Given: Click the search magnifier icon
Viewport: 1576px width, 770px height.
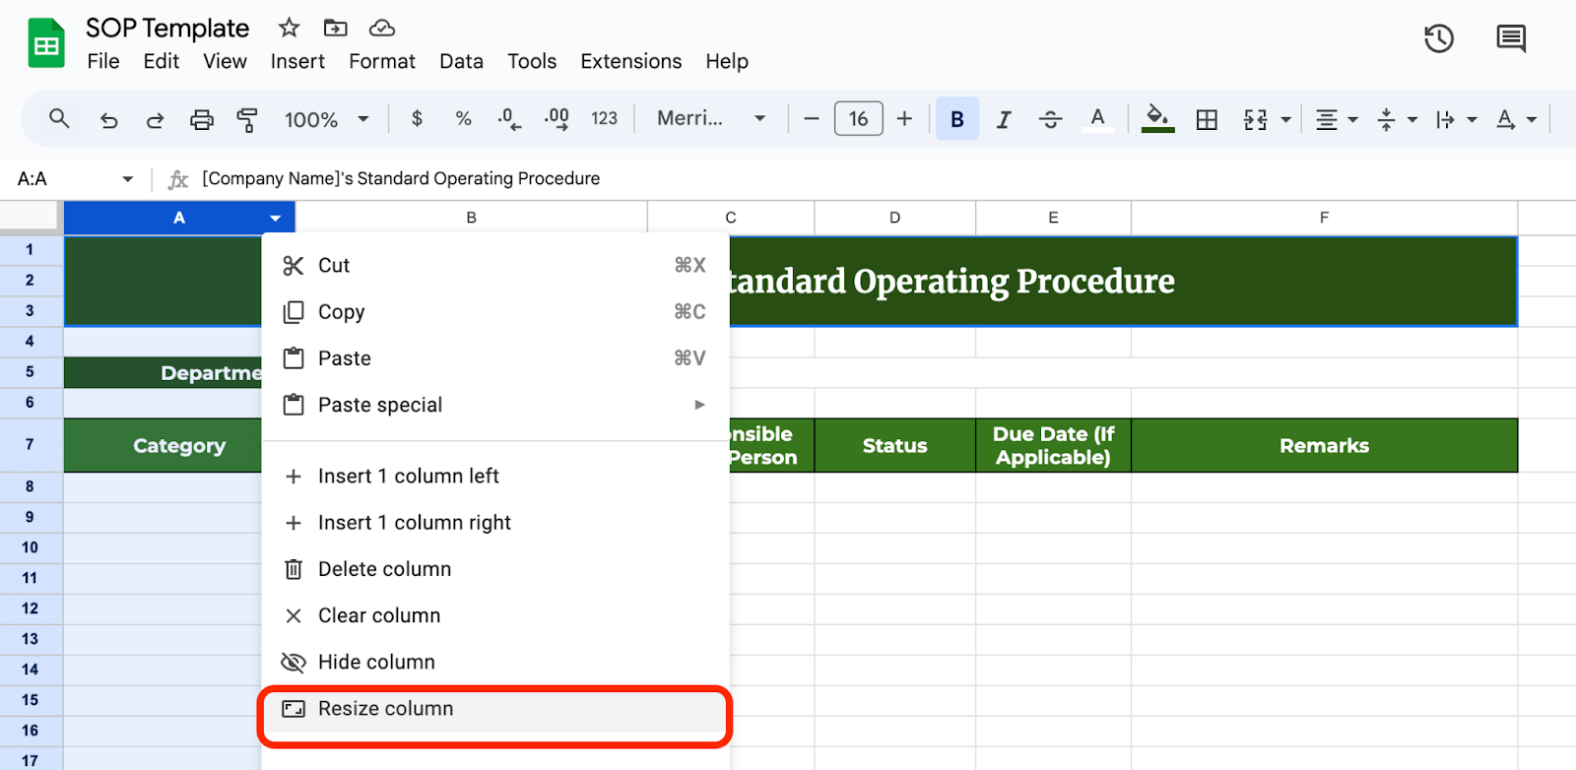Looking at the screenshot, I should [59, 118].
